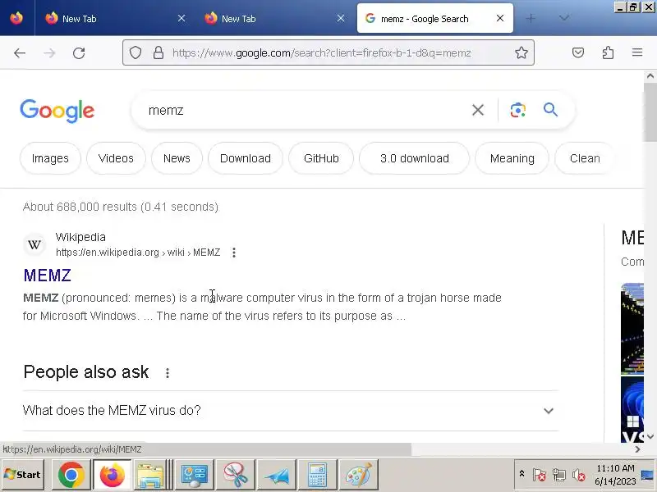Select Firefox on the taskbar
The height and width of the screenshot is (492, 657).
point(112,475)
